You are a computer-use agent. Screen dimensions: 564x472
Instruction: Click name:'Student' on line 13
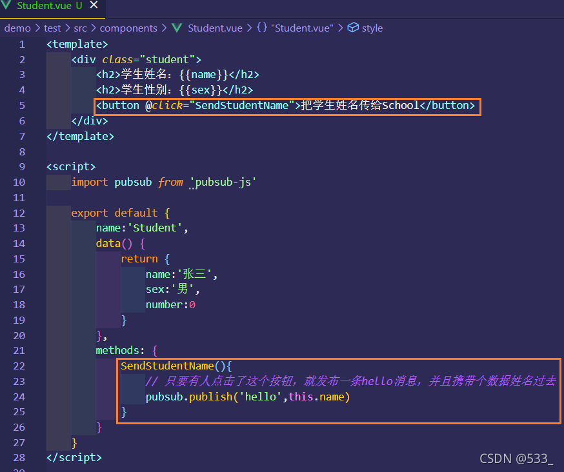pos(139,228)
